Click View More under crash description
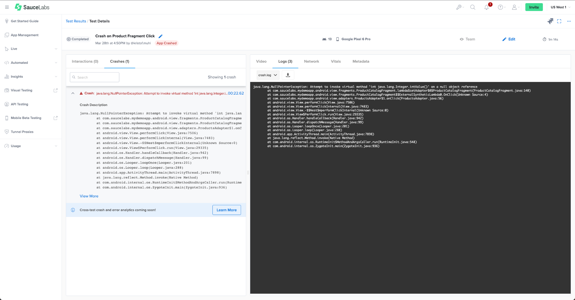This screenshot has height=300, width=575. (89, 196)
